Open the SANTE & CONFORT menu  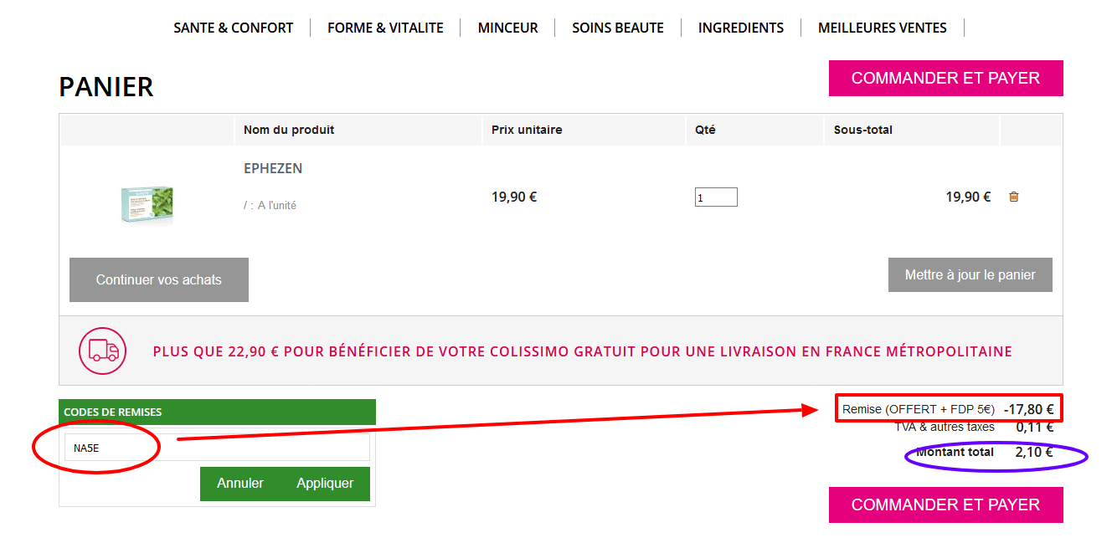tap(234, 27)
